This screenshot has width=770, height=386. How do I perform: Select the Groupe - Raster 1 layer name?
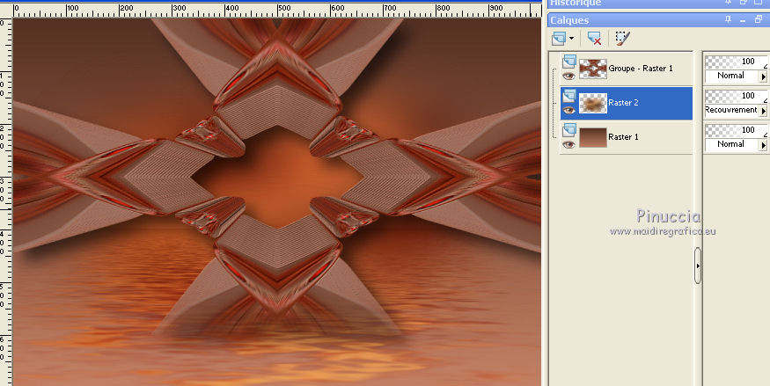(641, 69)
